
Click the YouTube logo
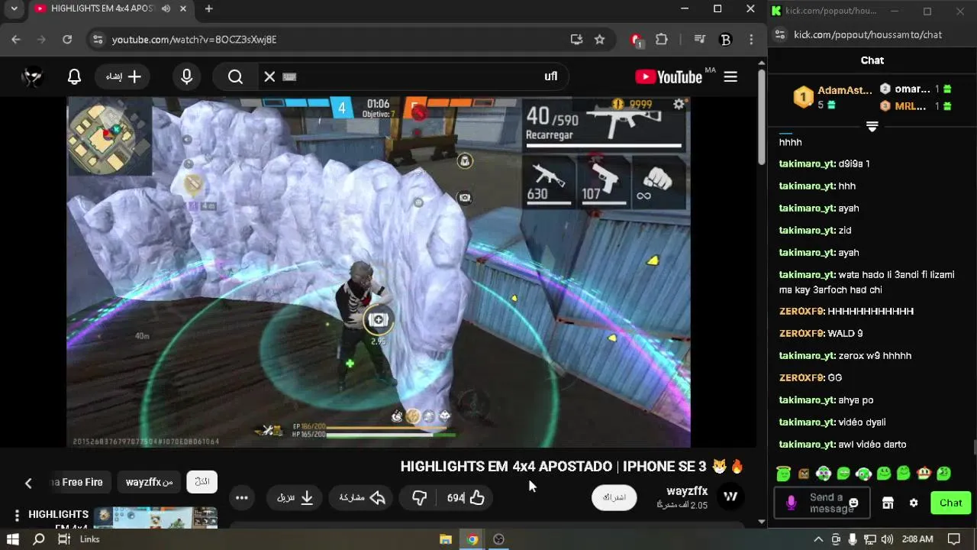669,76
